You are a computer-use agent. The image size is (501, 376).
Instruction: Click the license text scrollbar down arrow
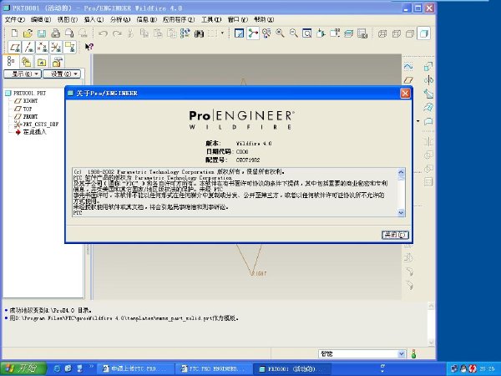pos(402,212)
